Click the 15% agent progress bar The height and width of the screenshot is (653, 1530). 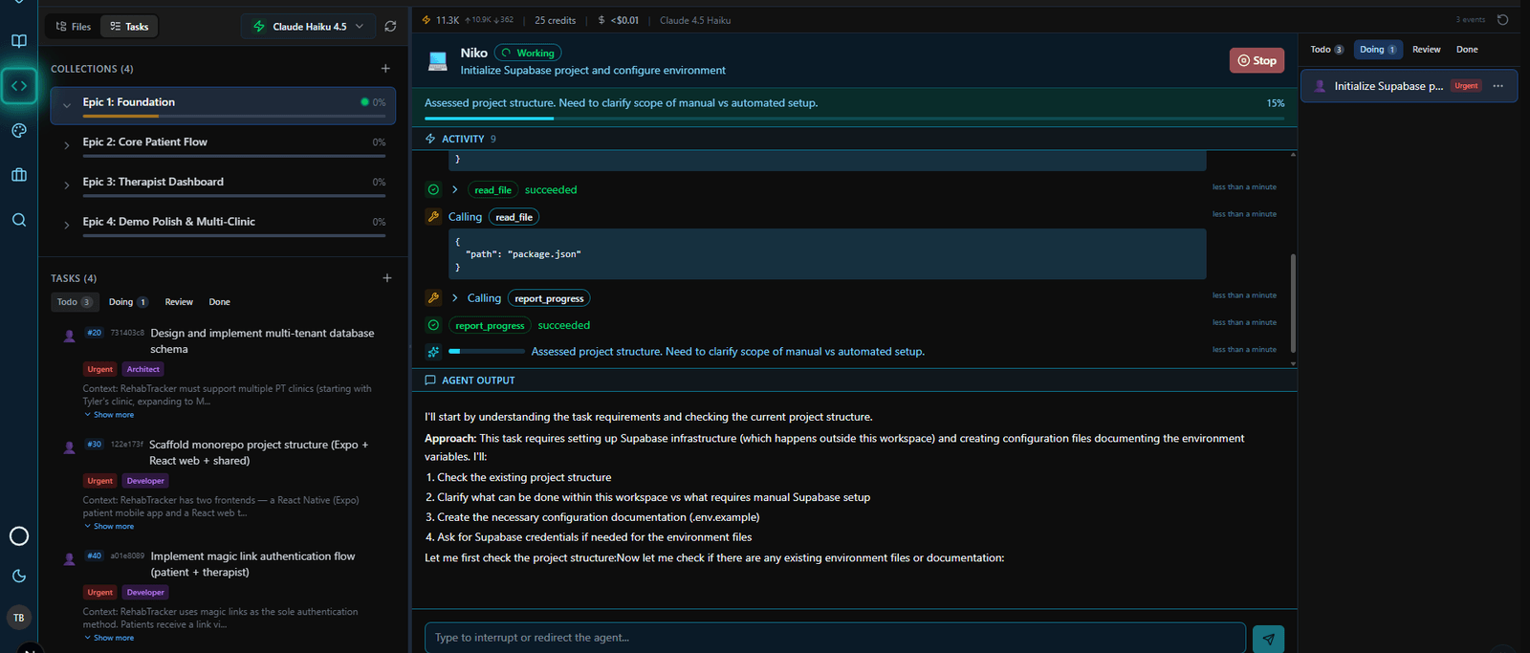click(x=854, y=118)
